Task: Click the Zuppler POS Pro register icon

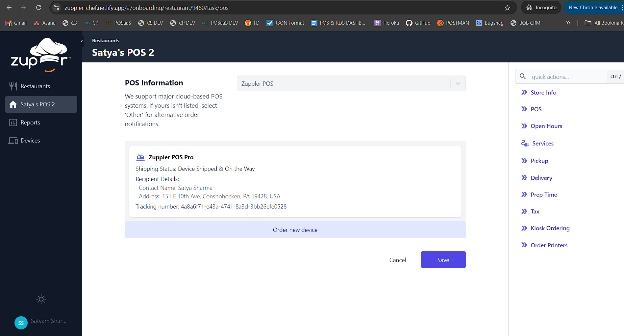Action: coord(140,157)
